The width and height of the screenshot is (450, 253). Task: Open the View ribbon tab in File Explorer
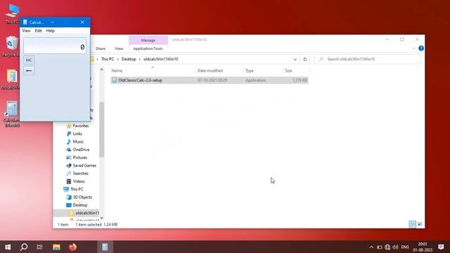(x=119, y=48)
